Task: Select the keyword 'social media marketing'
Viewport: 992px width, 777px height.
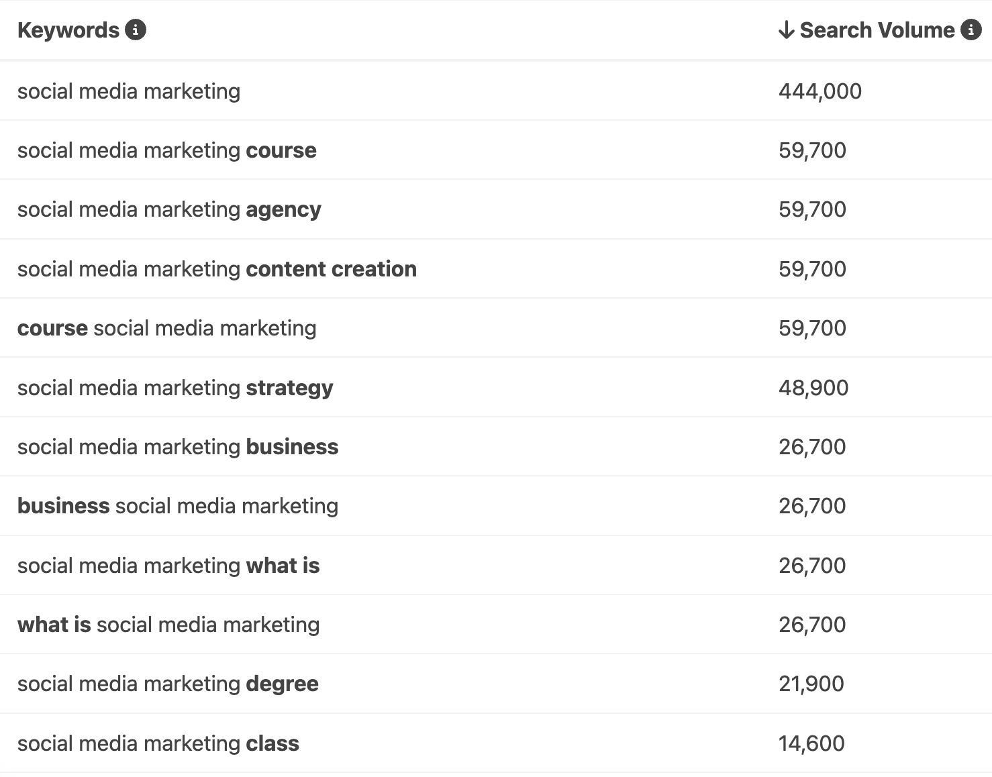Action: point(129,91)
